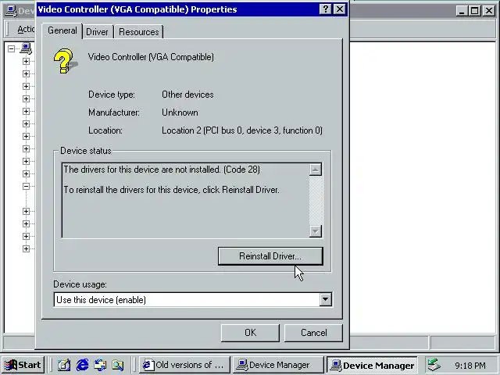This screenshot has width=500, height=375.
Task: Click the dialog's question mark help button
Action: pos(326,9)
